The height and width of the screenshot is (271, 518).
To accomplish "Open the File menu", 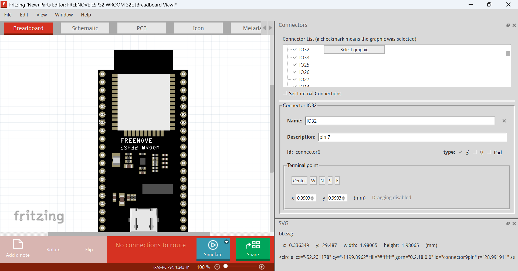I will coord(8,15).
